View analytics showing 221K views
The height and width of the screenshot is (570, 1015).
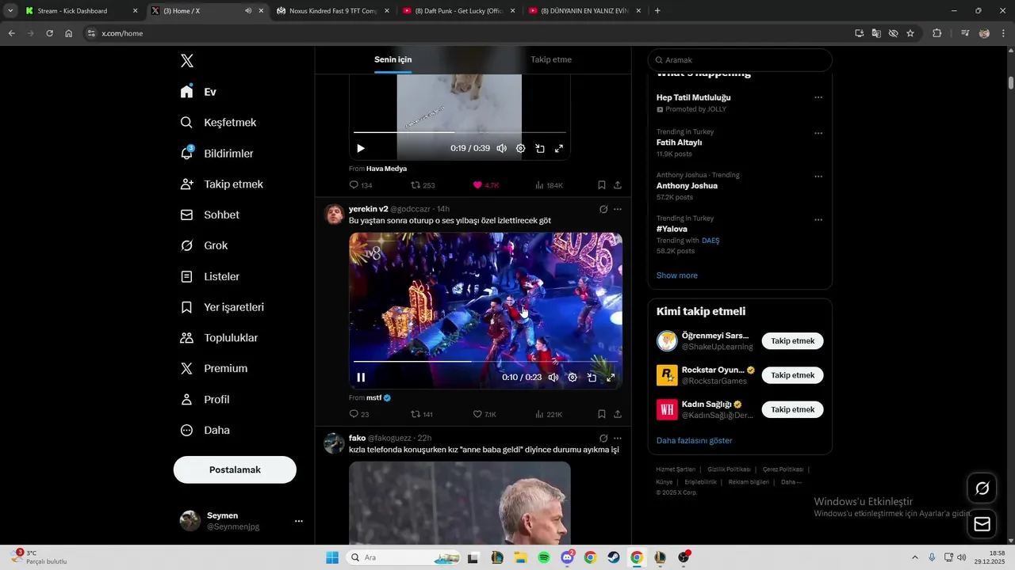click(x=549, y=414)
